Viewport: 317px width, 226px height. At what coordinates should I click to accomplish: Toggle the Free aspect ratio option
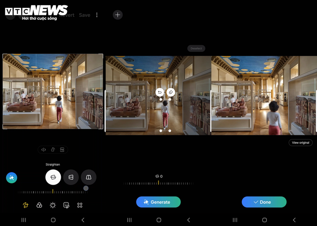(x=62, y=149)
